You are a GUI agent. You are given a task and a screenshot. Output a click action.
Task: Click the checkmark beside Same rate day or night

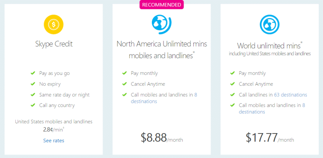pyautogui.click(x=33, y=95)
